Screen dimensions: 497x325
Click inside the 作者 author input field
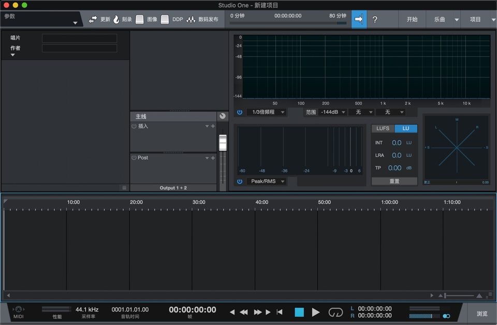(79, 48)
